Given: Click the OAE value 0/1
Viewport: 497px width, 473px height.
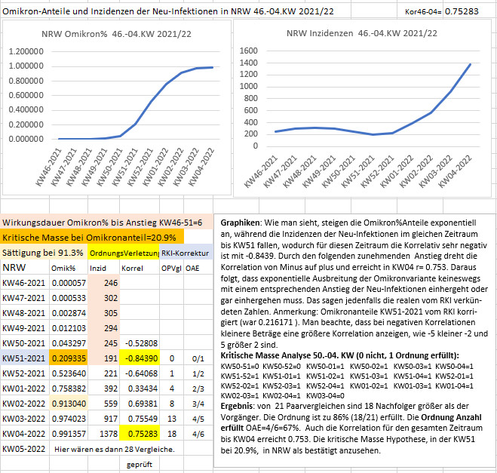Looking at the screenshot, I should 198,358.
